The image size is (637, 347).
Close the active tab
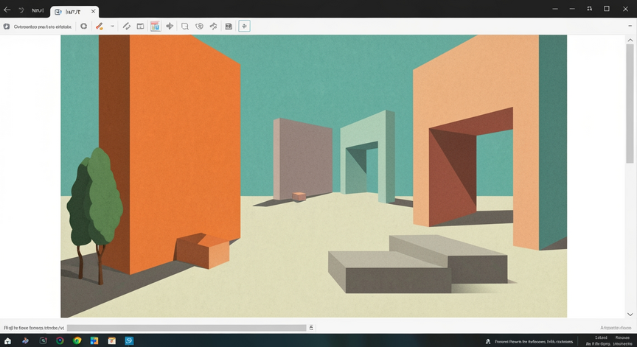(93, 11)
